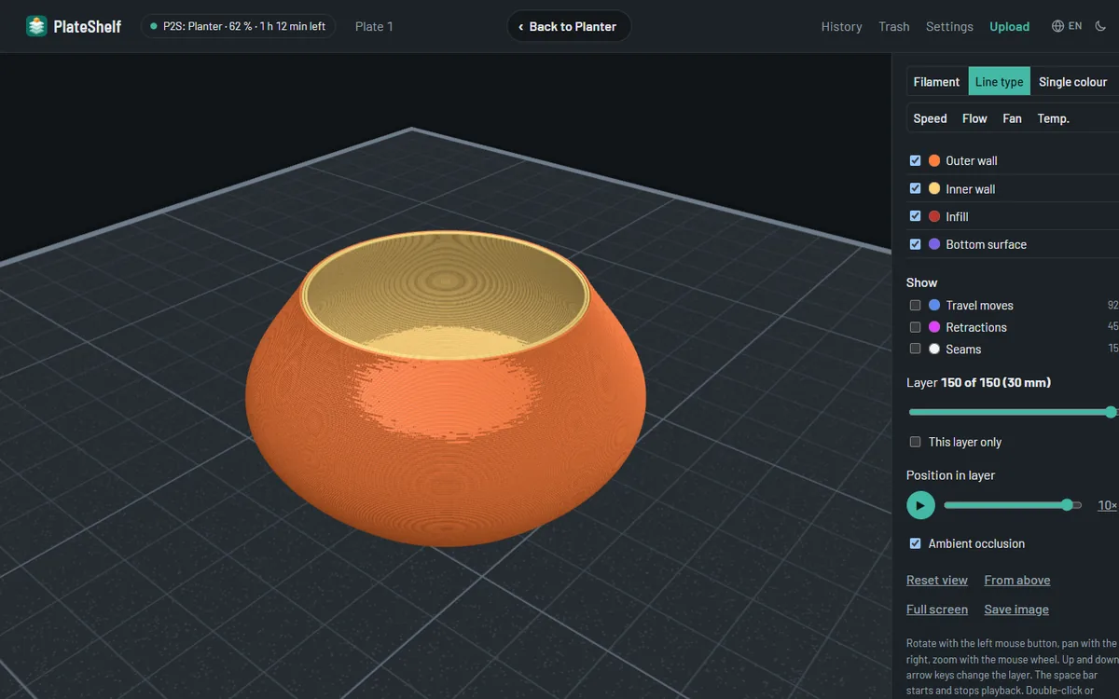
Task: Click the red Infill colour swatch
Action: 934,216
